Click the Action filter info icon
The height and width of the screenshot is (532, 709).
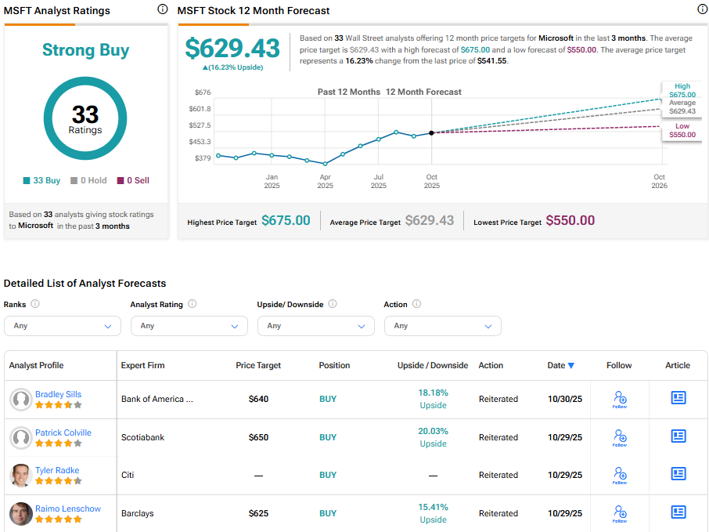(x=416, y=304)
